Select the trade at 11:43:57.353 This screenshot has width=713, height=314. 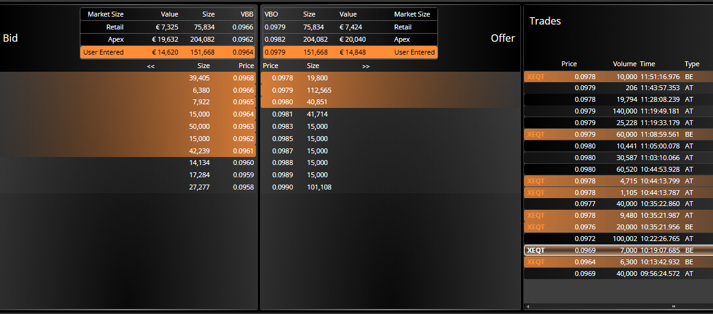tap(619, 88)
